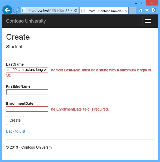
Task: Open browser Tools gear icon
Action: pos(154,10)
